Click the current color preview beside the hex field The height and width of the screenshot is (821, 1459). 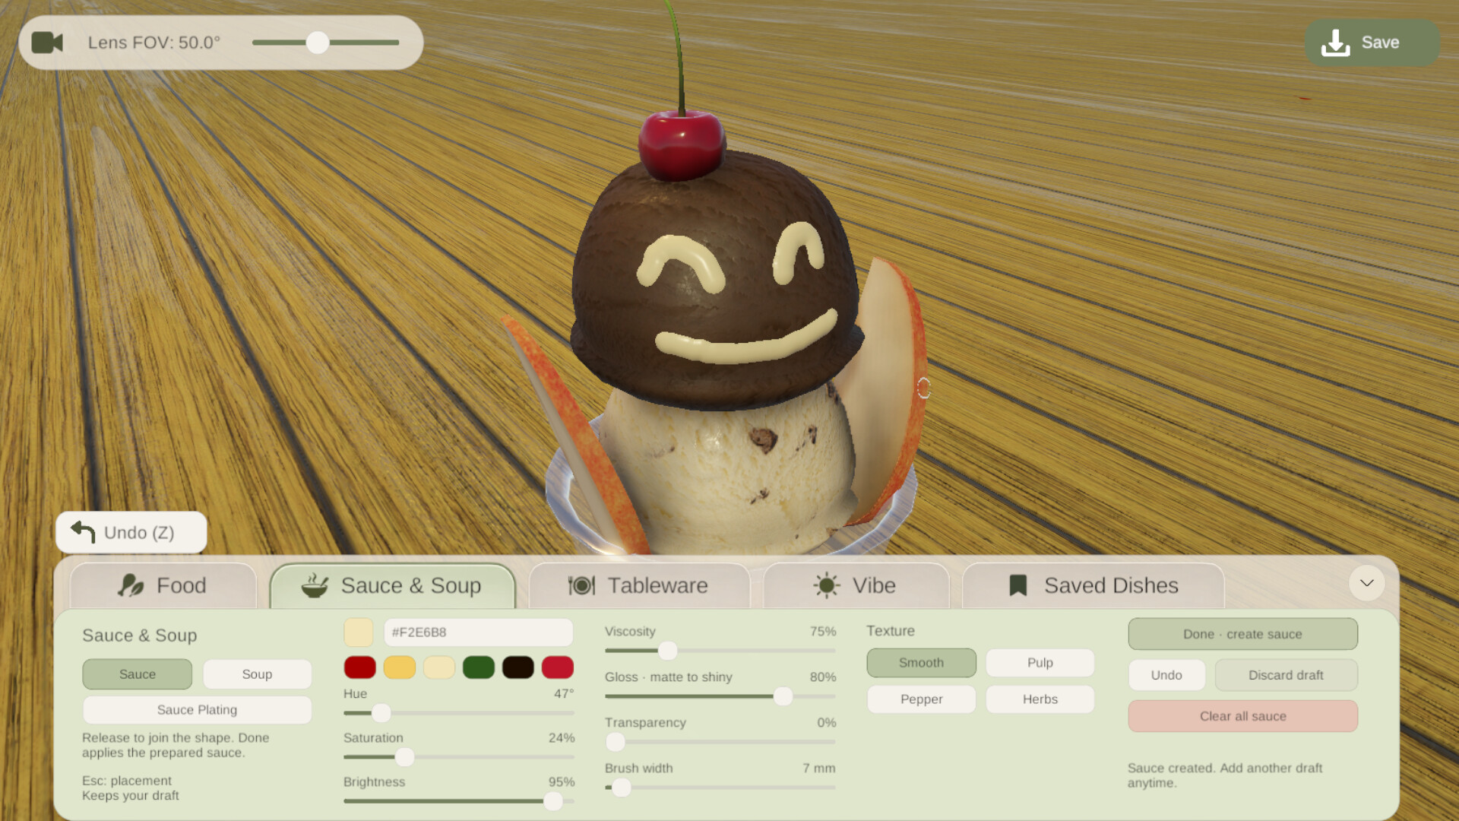pyautogui.click(x=359, y=632)
